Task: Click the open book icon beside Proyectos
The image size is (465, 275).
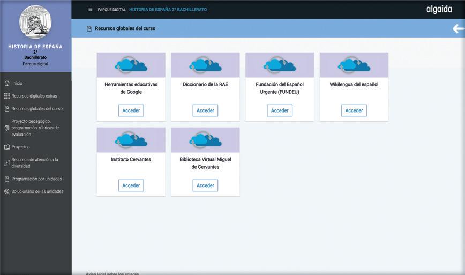Action: pos(7,147)
